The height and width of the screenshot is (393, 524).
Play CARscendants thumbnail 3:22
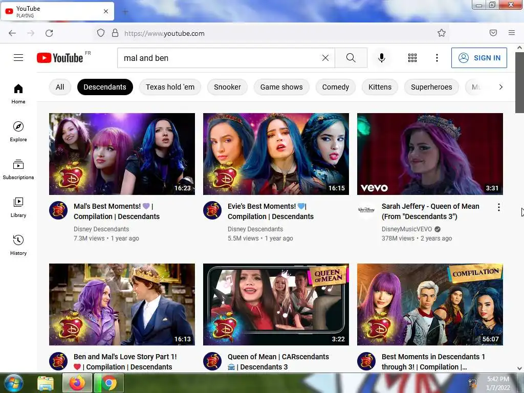pos(276,304)
